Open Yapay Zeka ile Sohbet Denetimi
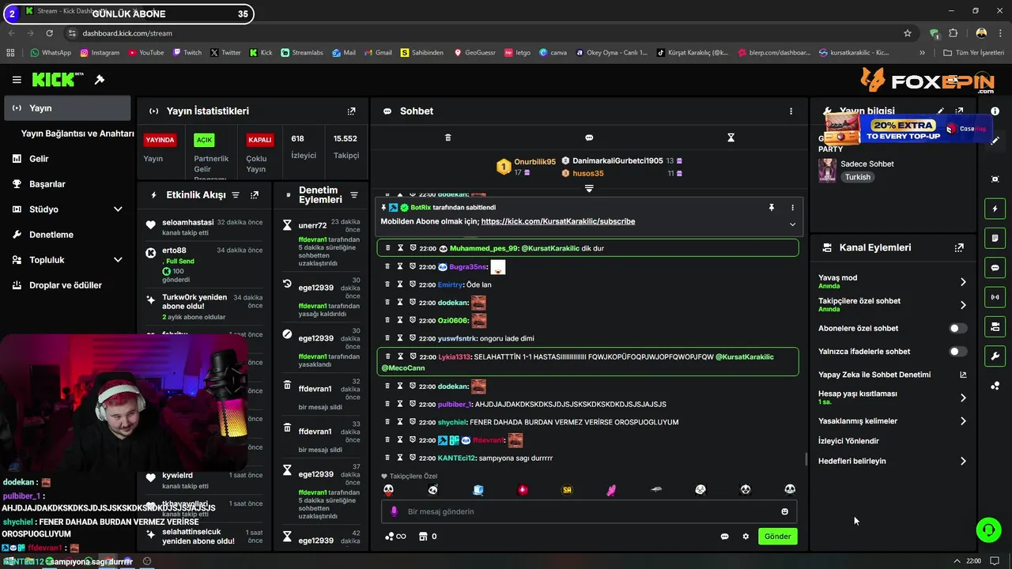1012x569 pixels. pos(892,375)
